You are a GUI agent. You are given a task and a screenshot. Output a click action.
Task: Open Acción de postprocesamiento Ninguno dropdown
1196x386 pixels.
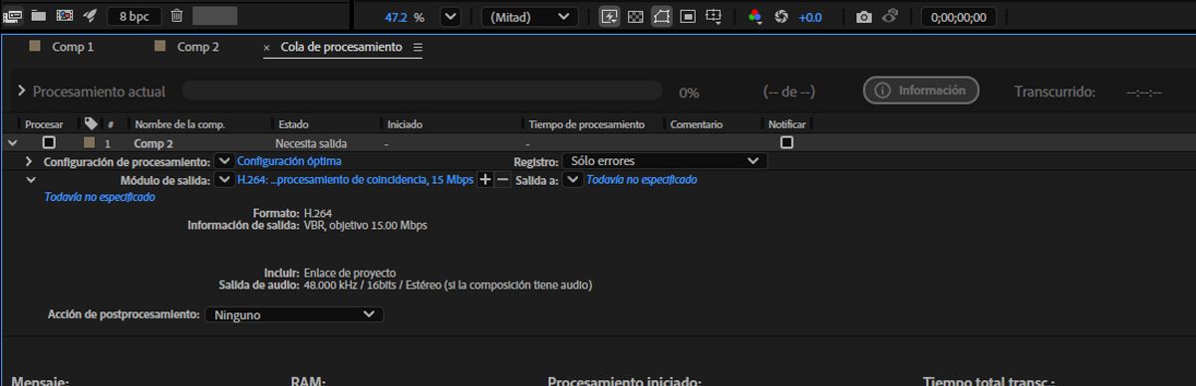(294, 314)
